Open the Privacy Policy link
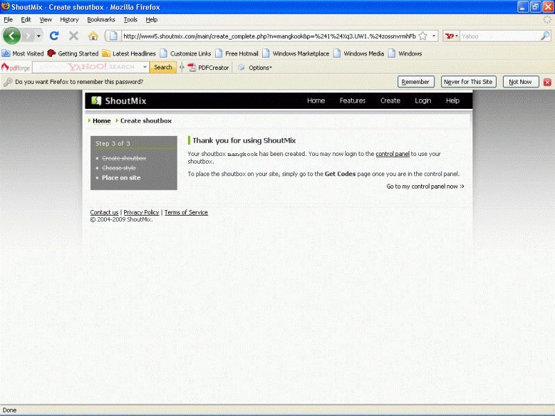The image size is (555, 416). (142, 212)
